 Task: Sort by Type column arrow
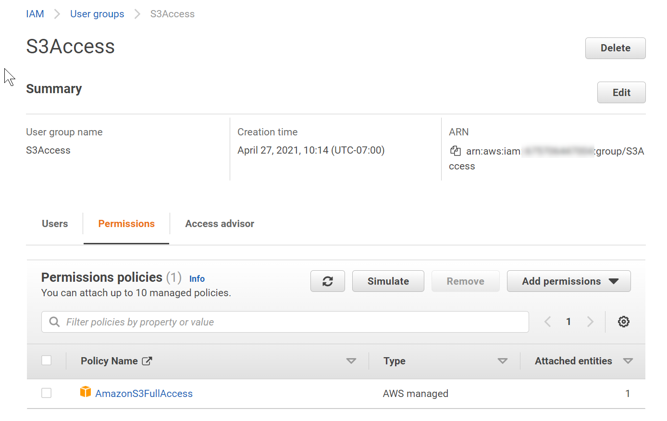pos(502,361)
